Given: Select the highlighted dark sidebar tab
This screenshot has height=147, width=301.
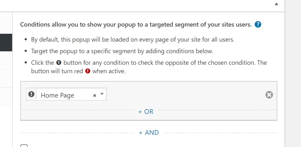Looking at the screenshot, I should (6, 43).
